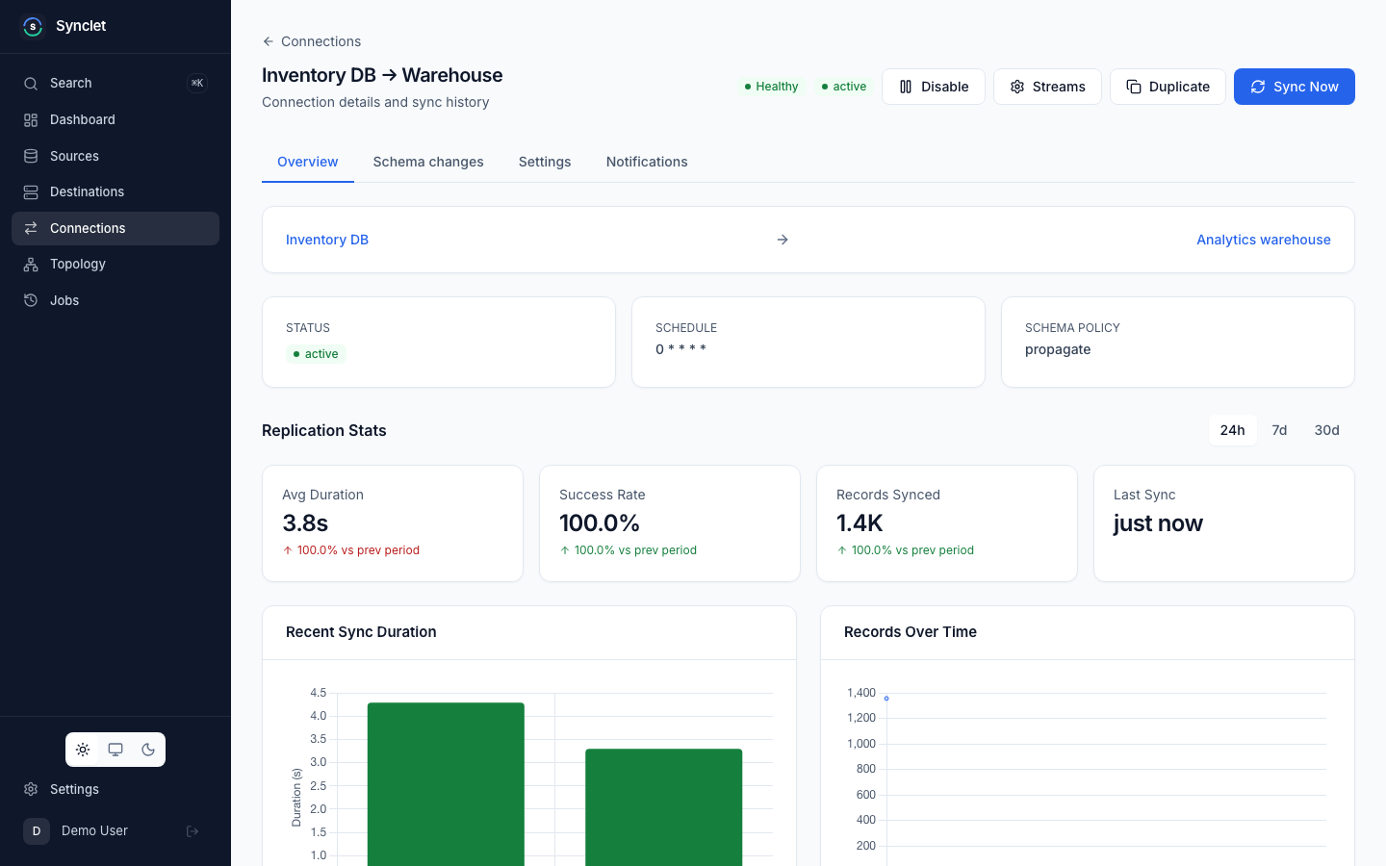Switch to light theme
This screenshot has height=866, width=1386.
83,750
